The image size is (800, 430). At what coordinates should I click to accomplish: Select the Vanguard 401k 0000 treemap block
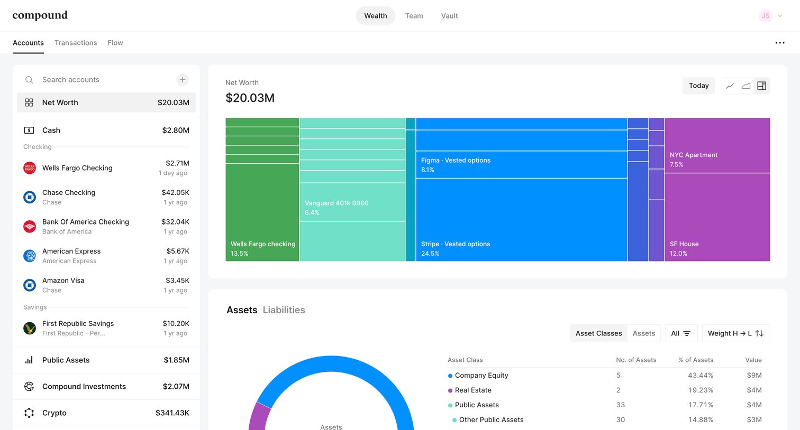coord(352,202)
